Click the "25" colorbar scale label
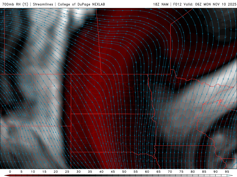Screen dimensions: 237x177 [67, 172]
